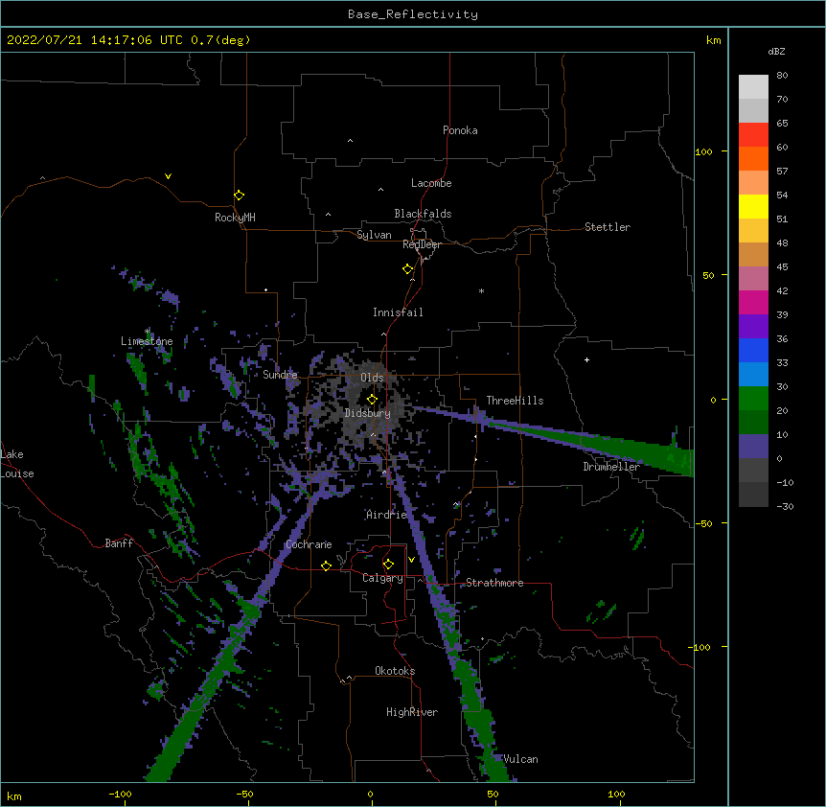Screen dimensions: 826x807
Task: Select the magenta swatch below 42 dBZ
Action: pos(753,302)
